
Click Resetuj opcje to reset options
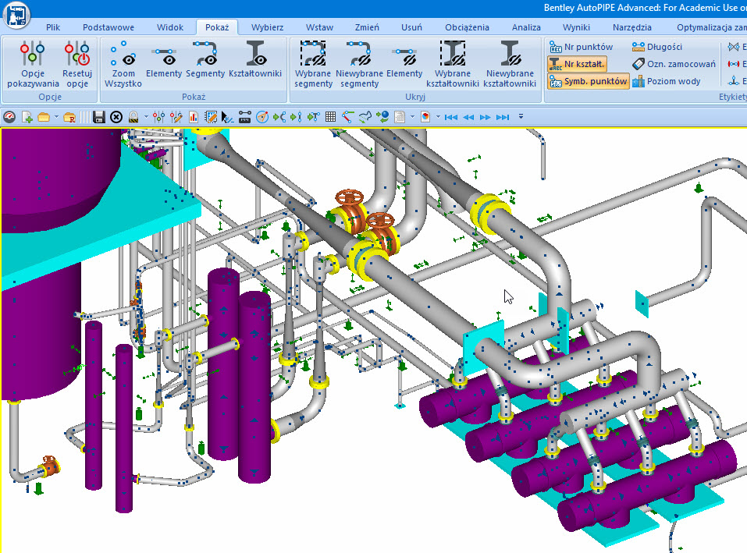77,64
